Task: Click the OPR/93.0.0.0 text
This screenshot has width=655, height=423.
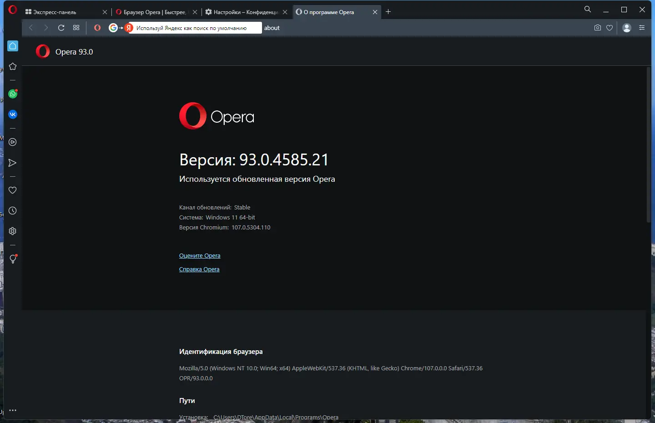Action: 196,378
